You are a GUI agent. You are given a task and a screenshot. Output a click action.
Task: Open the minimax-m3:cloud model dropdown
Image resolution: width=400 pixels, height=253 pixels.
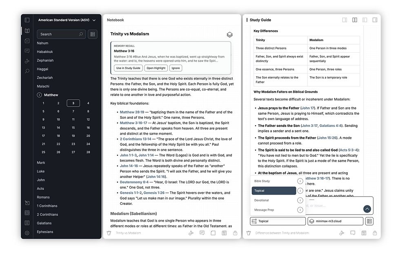336,221
